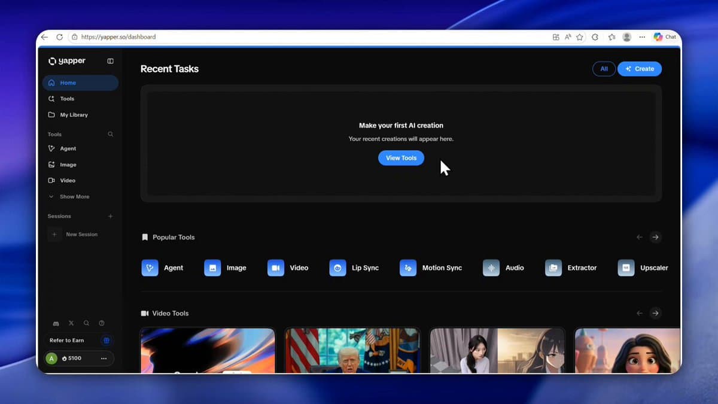Collapse the sidebar using the panel icon
Screen dimensions: 718x404
110,61
